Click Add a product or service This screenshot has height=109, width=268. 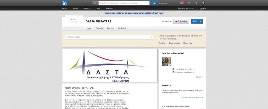pyautogui.click(x=193, y=98)
